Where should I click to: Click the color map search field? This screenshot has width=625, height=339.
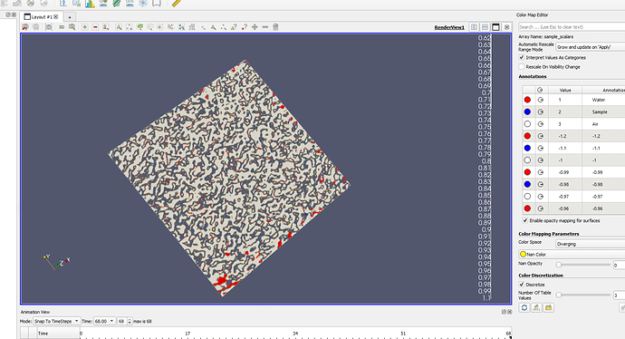click(x=572, y=26)
